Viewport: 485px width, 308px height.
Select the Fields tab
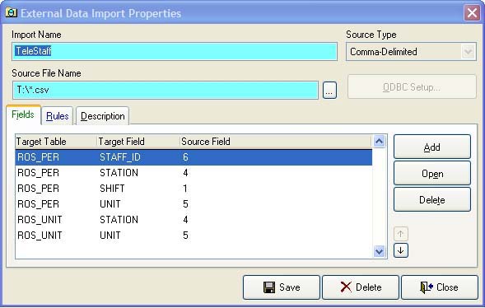(x=23, y=114)
